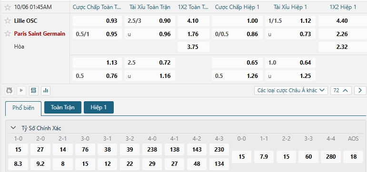Toggle favorite star beside Paris Saint Germain
The image size is (367, 172).
pos(8,34)
